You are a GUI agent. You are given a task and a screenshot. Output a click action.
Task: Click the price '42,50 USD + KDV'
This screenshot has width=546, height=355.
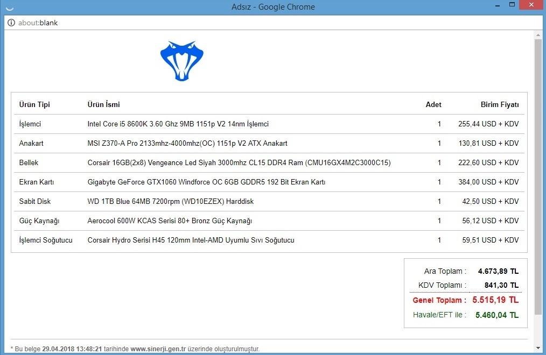[491, 201]
